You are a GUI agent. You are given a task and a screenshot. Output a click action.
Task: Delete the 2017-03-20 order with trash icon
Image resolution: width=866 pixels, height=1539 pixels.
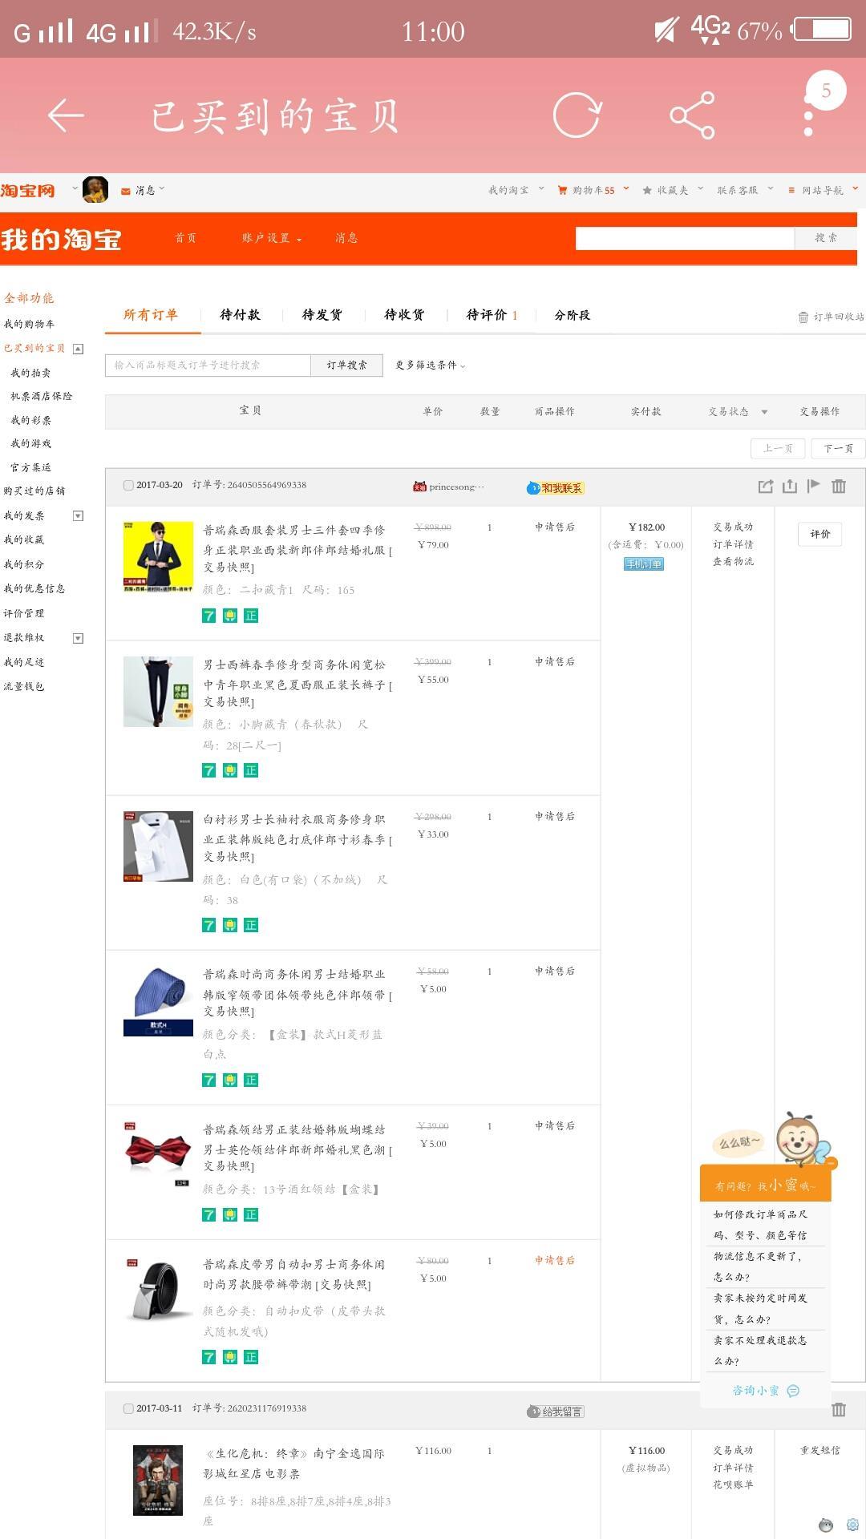pyautogui.click(x=839, y=486)
